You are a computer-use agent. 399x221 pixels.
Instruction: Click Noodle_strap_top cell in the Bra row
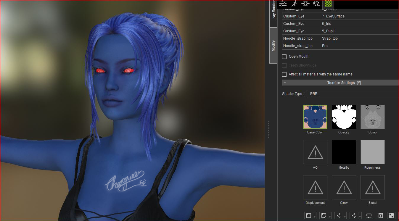(301, 46)
